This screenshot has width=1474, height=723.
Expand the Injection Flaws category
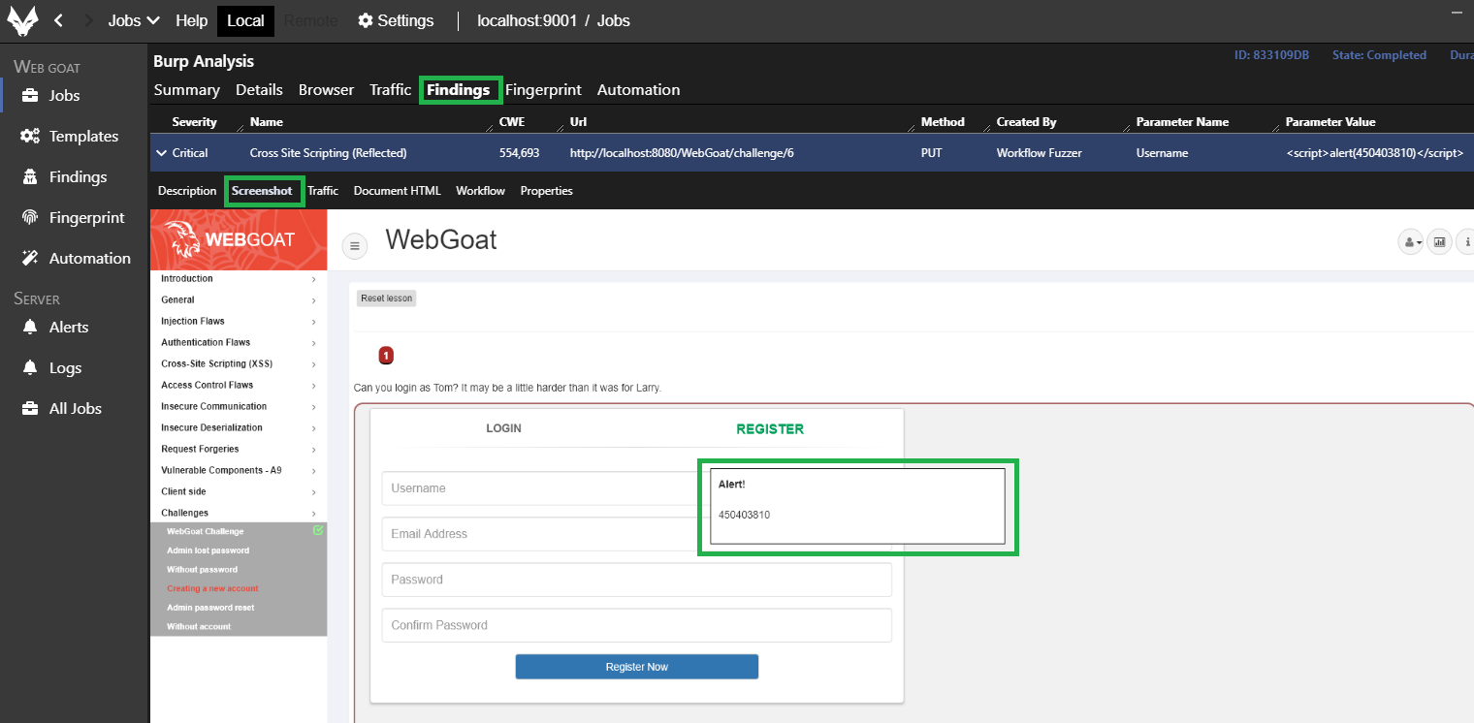(x=239, y=322)
